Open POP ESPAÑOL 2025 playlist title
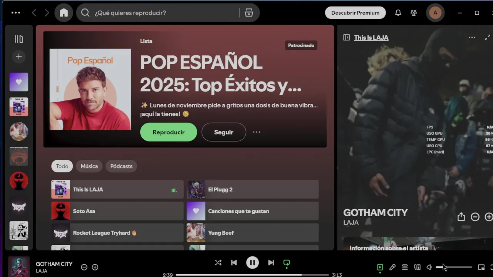Screen dimensions: 493x277 (x=221, y=73)
